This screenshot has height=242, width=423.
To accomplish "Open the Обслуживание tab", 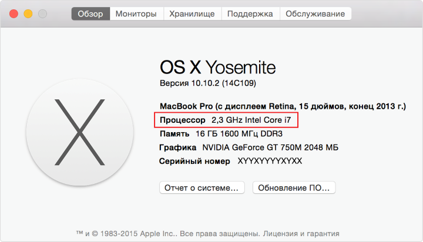I will pos(315,14).
